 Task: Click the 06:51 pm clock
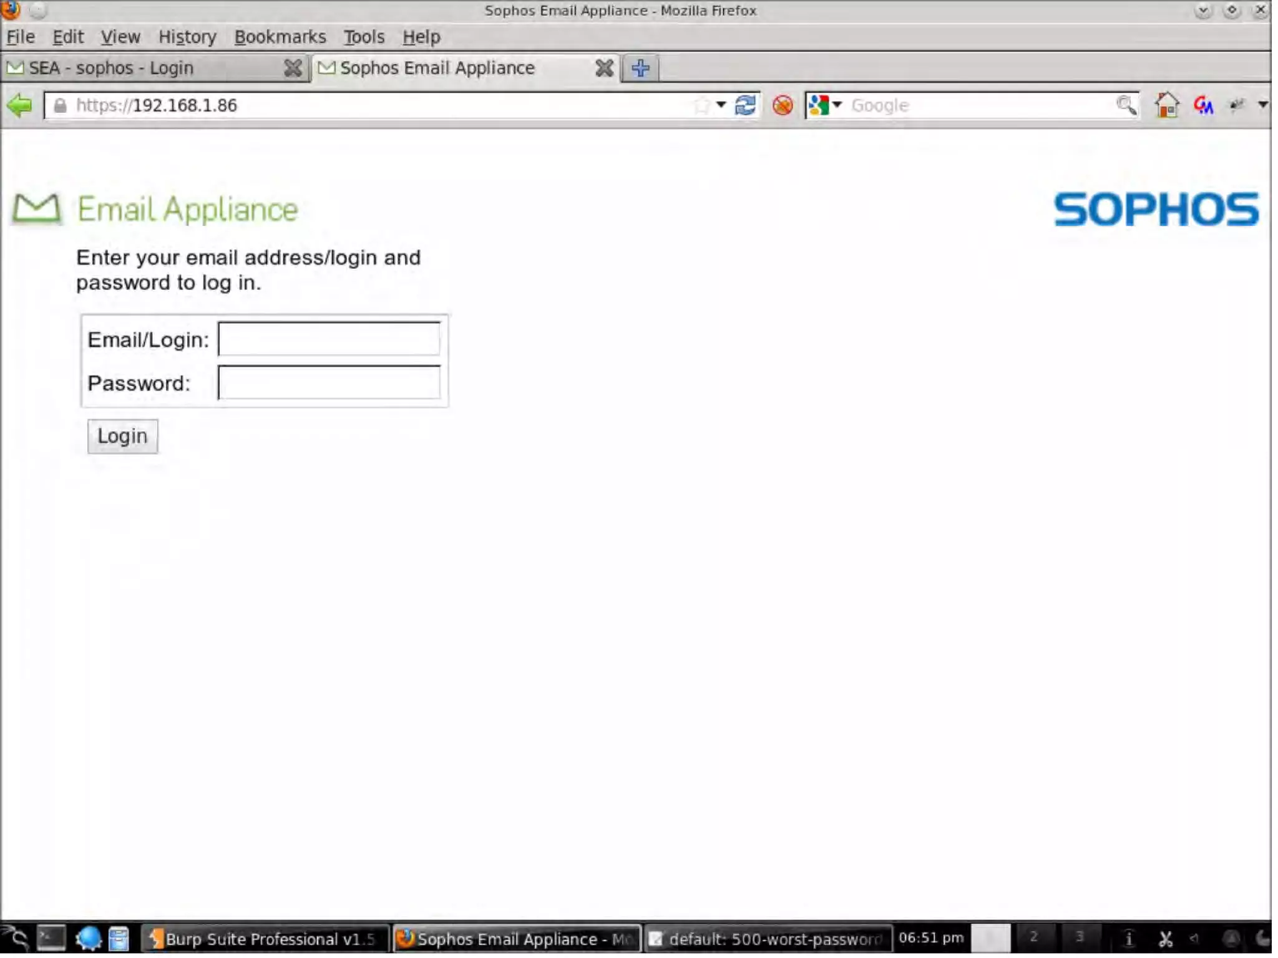click(931, 937)
